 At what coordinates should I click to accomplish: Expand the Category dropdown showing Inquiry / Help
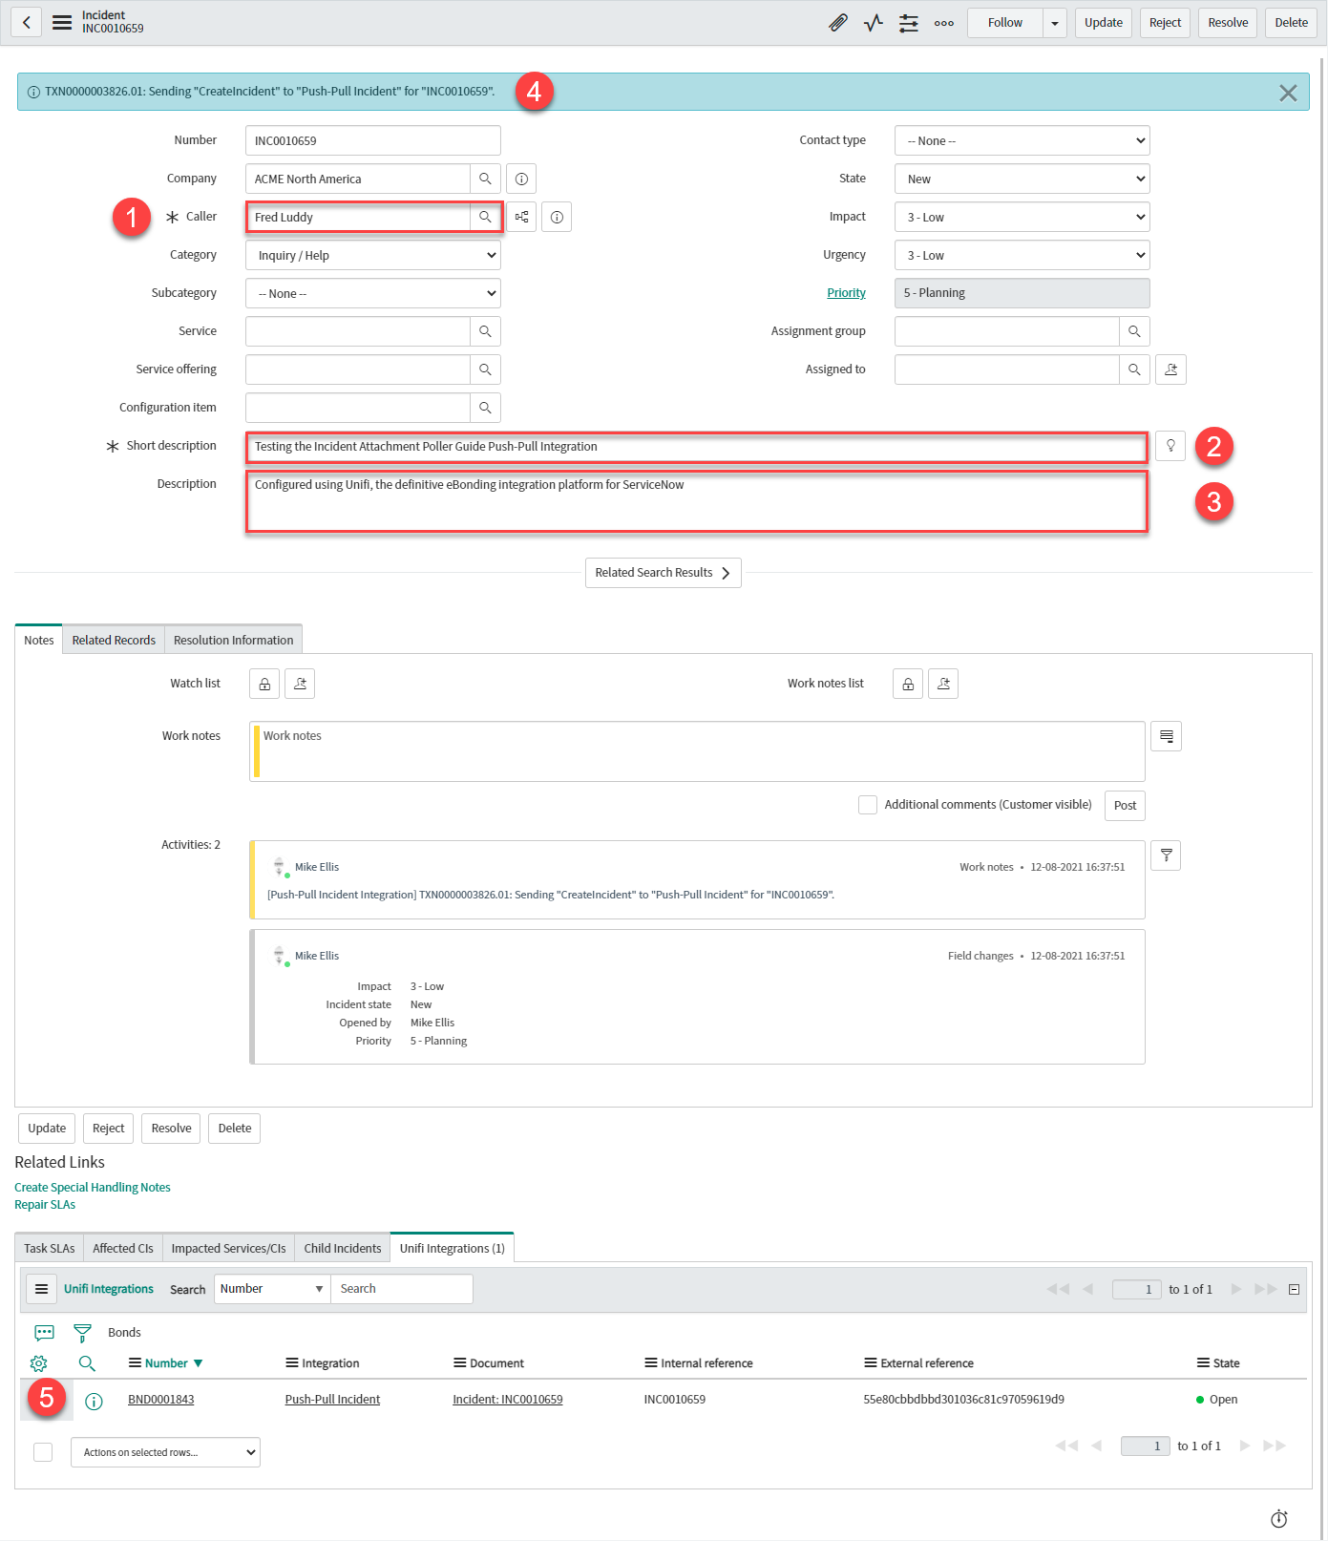pos(372,255)
